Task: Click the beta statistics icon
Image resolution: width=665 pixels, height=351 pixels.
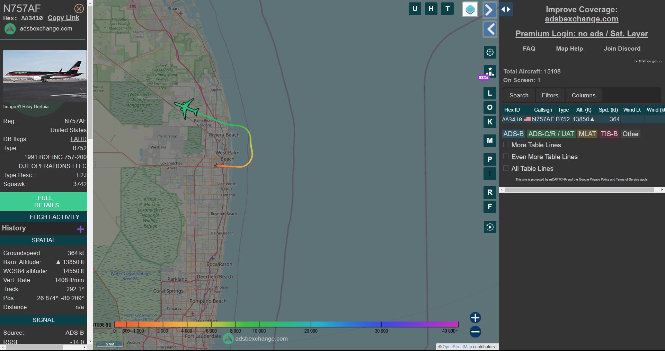Action: coord(490,72)
